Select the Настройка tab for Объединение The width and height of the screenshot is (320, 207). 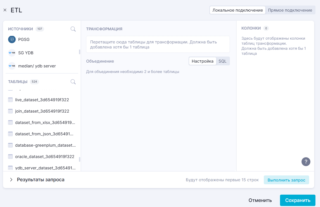(x=203, y=61)
